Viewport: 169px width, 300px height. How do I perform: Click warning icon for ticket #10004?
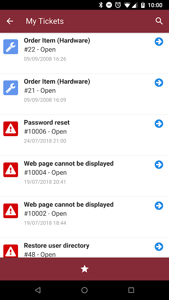pyautogui.click(x=11, y=170)
